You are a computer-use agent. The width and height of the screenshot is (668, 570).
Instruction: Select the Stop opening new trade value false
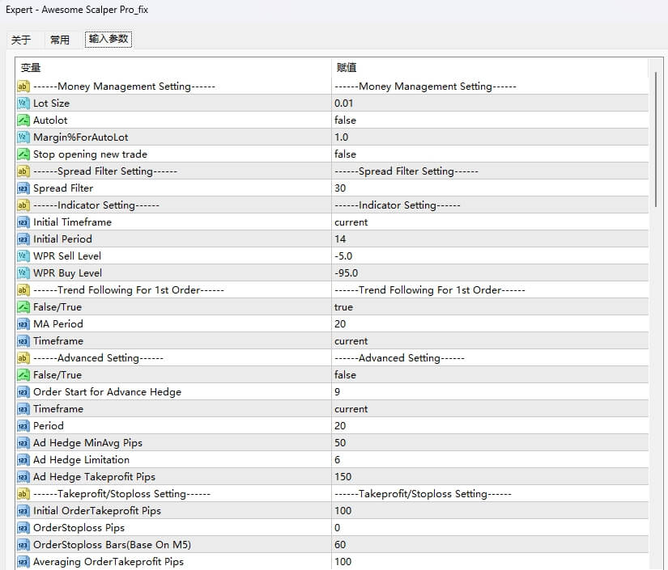click(x=345, y=154)
